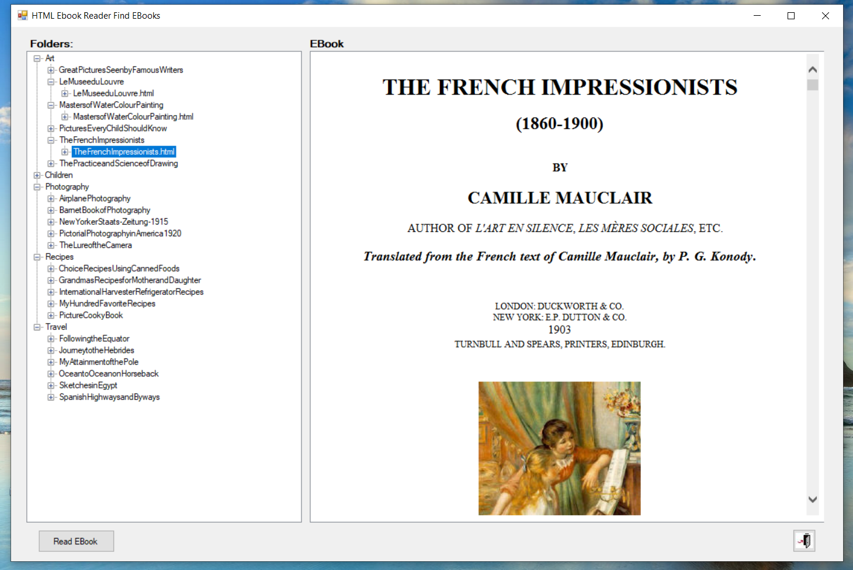Select MyAttainmentofthePole item
Image resolution: width=853 pixels, height=570 pixels.
pyautogui.click(x=99, y=362)
